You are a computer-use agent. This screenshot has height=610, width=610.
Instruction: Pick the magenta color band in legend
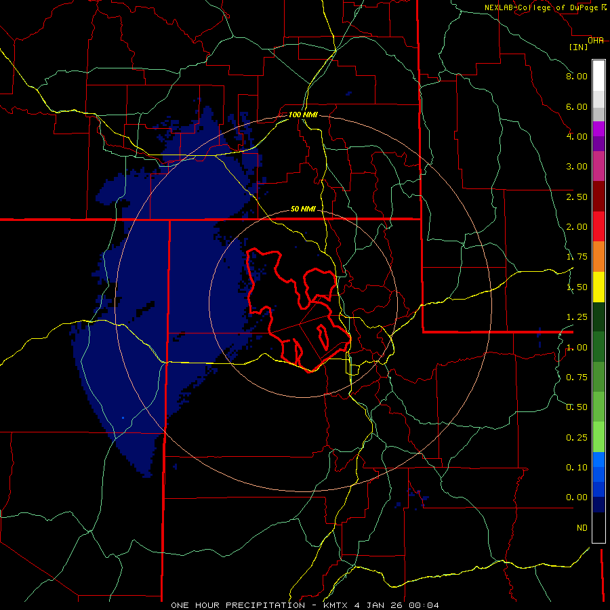[x=598, y=129]
